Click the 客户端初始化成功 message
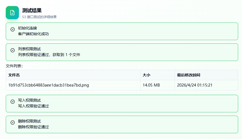The image size is (242, 139). tap(33, 34)
